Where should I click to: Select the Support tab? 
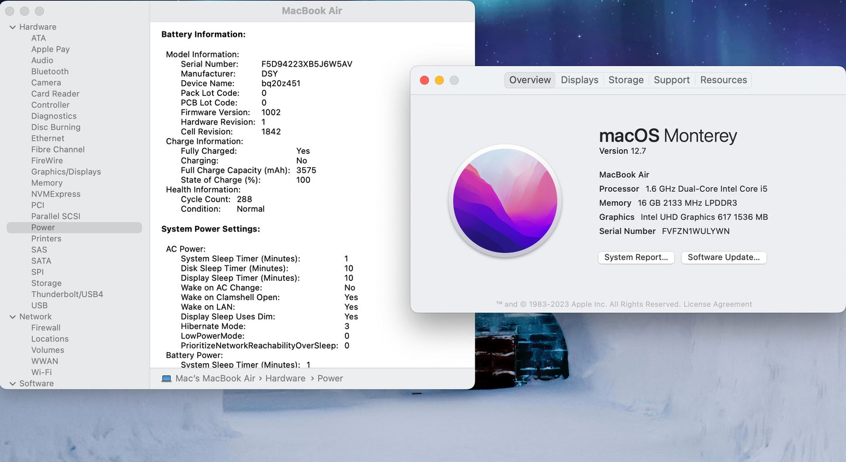point(672,80)
